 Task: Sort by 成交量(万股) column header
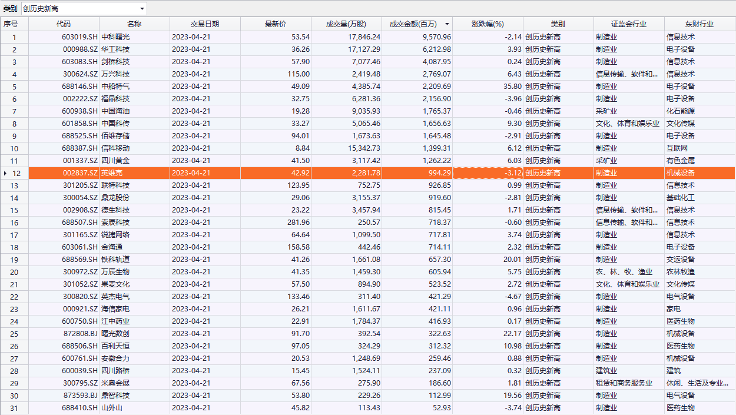point(346,24)
